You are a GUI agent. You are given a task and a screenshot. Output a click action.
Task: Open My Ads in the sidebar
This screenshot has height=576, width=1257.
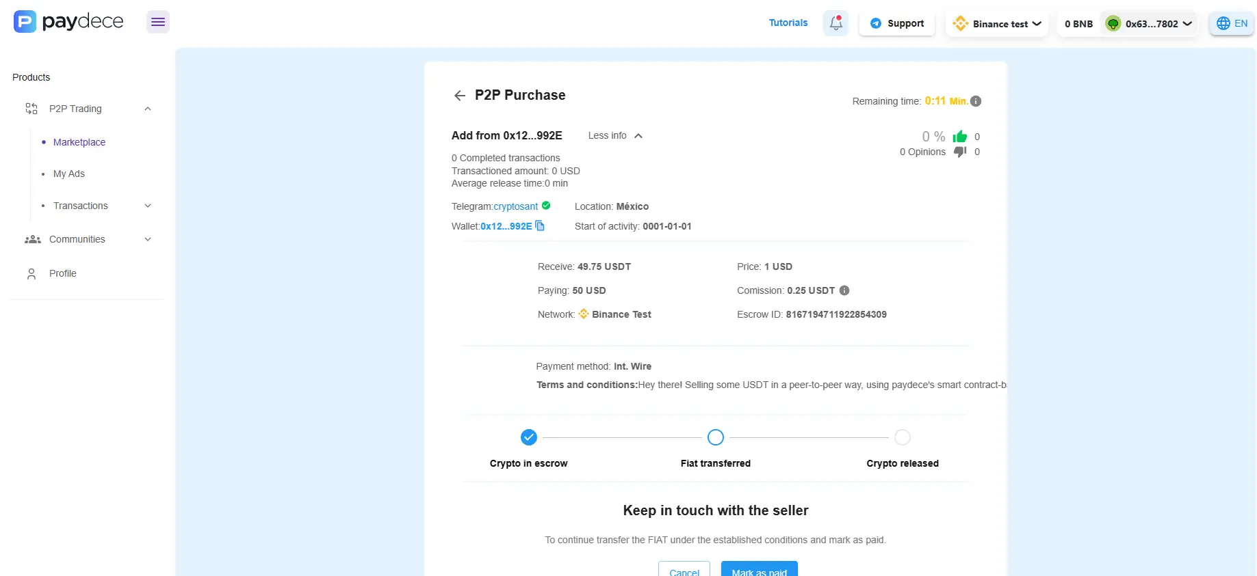(x=69, y=174)
